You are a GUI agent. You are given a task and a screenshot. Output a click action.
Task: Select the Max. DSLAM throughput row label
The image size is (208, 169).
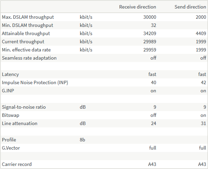point(28,17)
